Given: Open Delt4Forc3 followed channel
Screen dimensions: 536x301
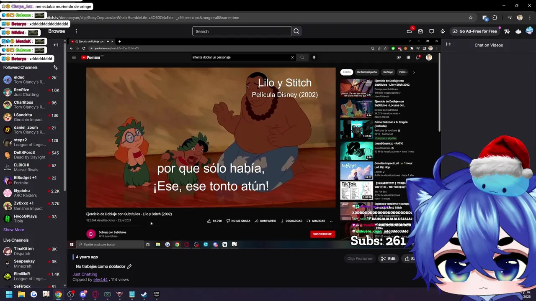Looking at the screenshot, I should 31,155.
